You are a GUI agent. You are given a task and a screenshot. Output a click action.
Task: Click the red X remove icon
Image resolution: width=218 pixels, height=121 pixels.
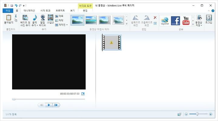[x=155, y=18]
